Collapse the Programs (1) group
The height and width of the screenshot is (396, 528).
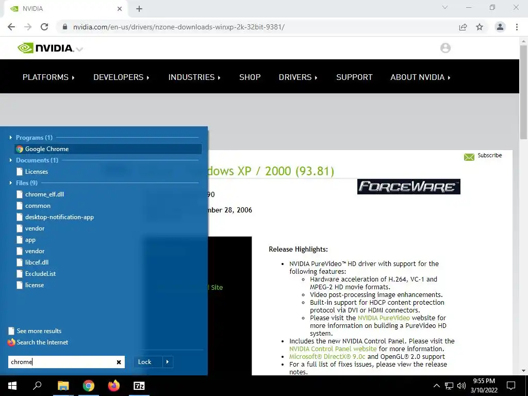pos(11,137)
